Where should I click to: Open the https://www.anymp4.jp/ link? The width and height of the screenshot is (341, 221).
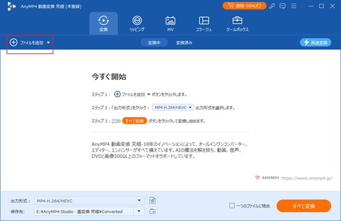(307, 178)
